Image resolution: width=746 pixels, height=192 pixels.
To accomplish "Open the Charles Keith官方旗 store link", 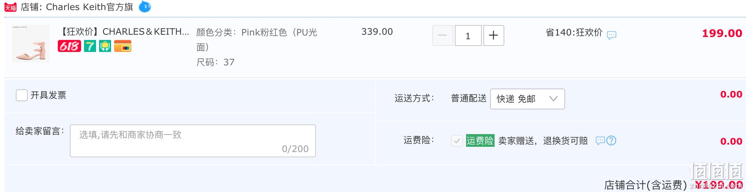I will pyautogui.click(x=89, y=7).
